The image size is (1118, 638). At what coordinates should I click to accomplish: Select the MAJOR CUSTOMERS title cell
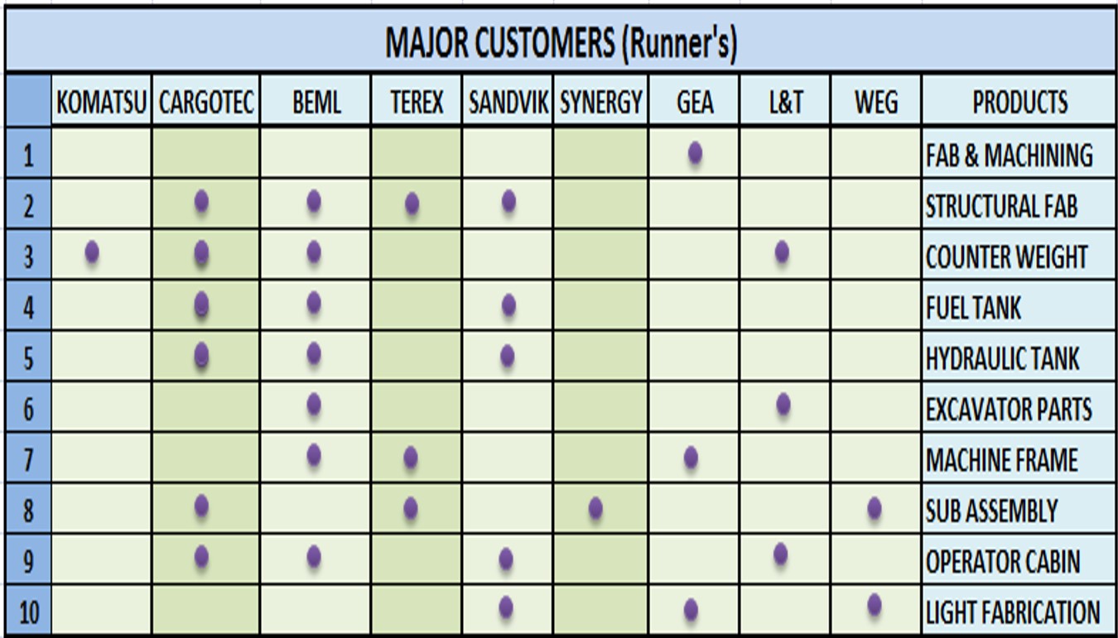coord(561,41)
